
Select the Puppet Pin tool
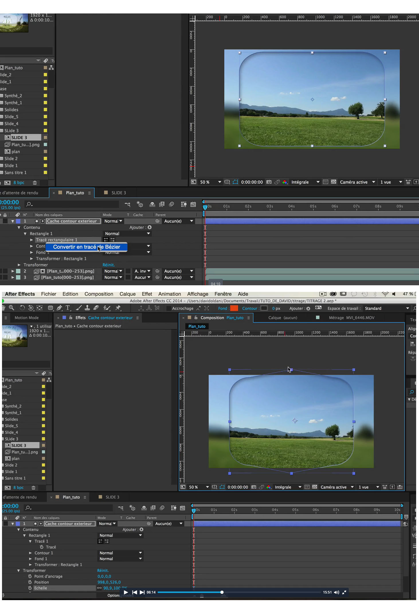click(118, 308)
